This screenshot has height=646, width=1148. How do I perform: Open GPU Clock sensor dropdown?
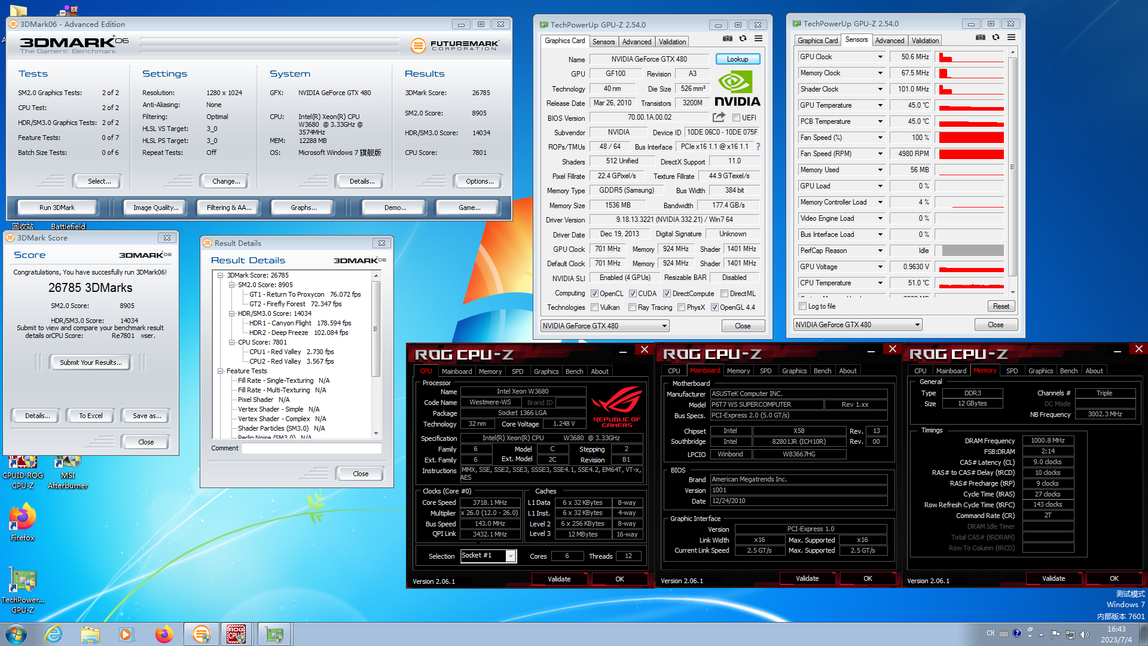[x=880, y=57]
